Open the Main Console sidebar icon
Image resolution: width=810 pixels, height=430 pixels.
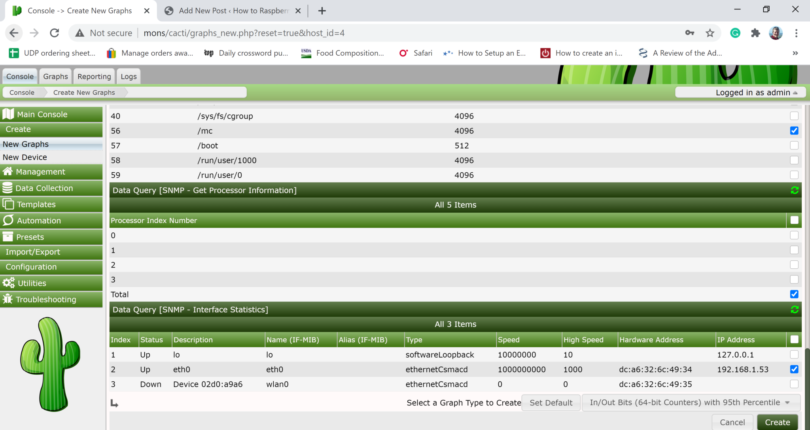coord(9,114)
